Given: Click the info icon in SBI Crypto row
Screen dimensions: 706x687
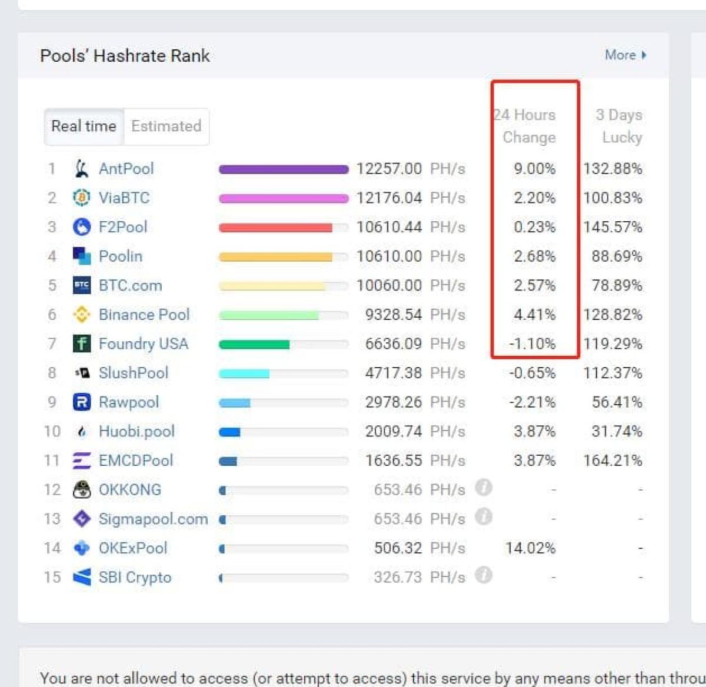Looking at the screenshot, I should (484, 575).
